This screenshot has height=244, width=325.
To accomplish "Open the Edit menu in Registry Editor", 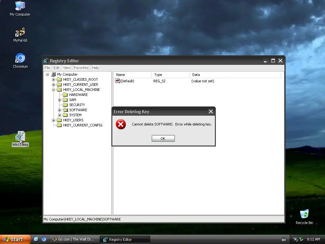I will (56, 68).
